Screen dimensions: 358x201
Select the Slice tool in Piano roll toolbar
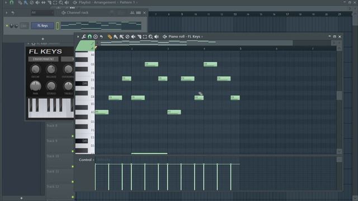tap(139, 37)
